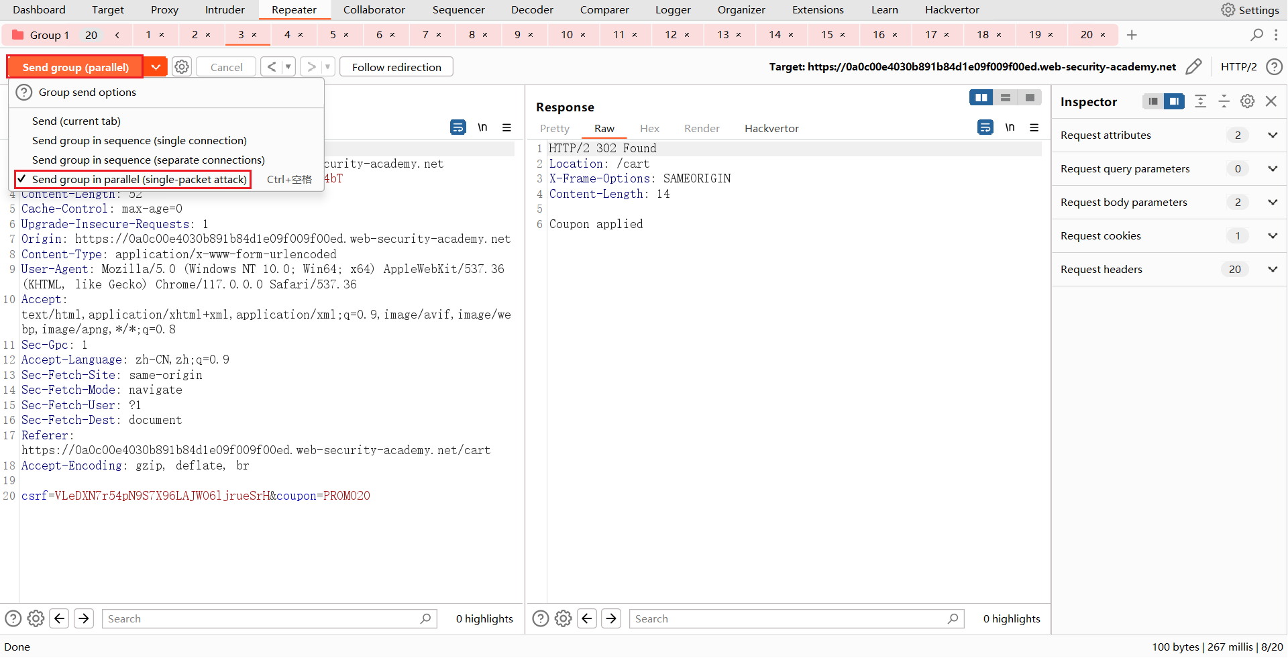The image size is (1288, 658).
Task: Go to next response search match
Action: [611, 618]
